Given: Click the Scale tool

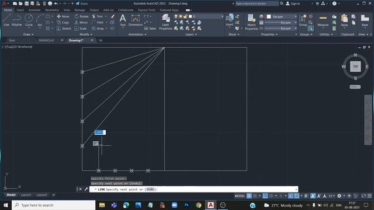Looking at the screenshot, I should [x=81, y=29].
